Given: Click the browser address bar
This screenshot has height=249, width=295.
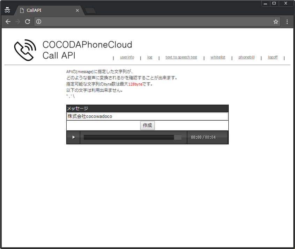Looking at the screenshot, I should click(157, 22).
